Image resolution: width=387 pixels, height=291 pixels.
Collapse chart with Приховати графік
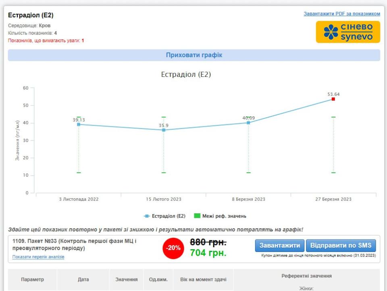tap(194, 55)
